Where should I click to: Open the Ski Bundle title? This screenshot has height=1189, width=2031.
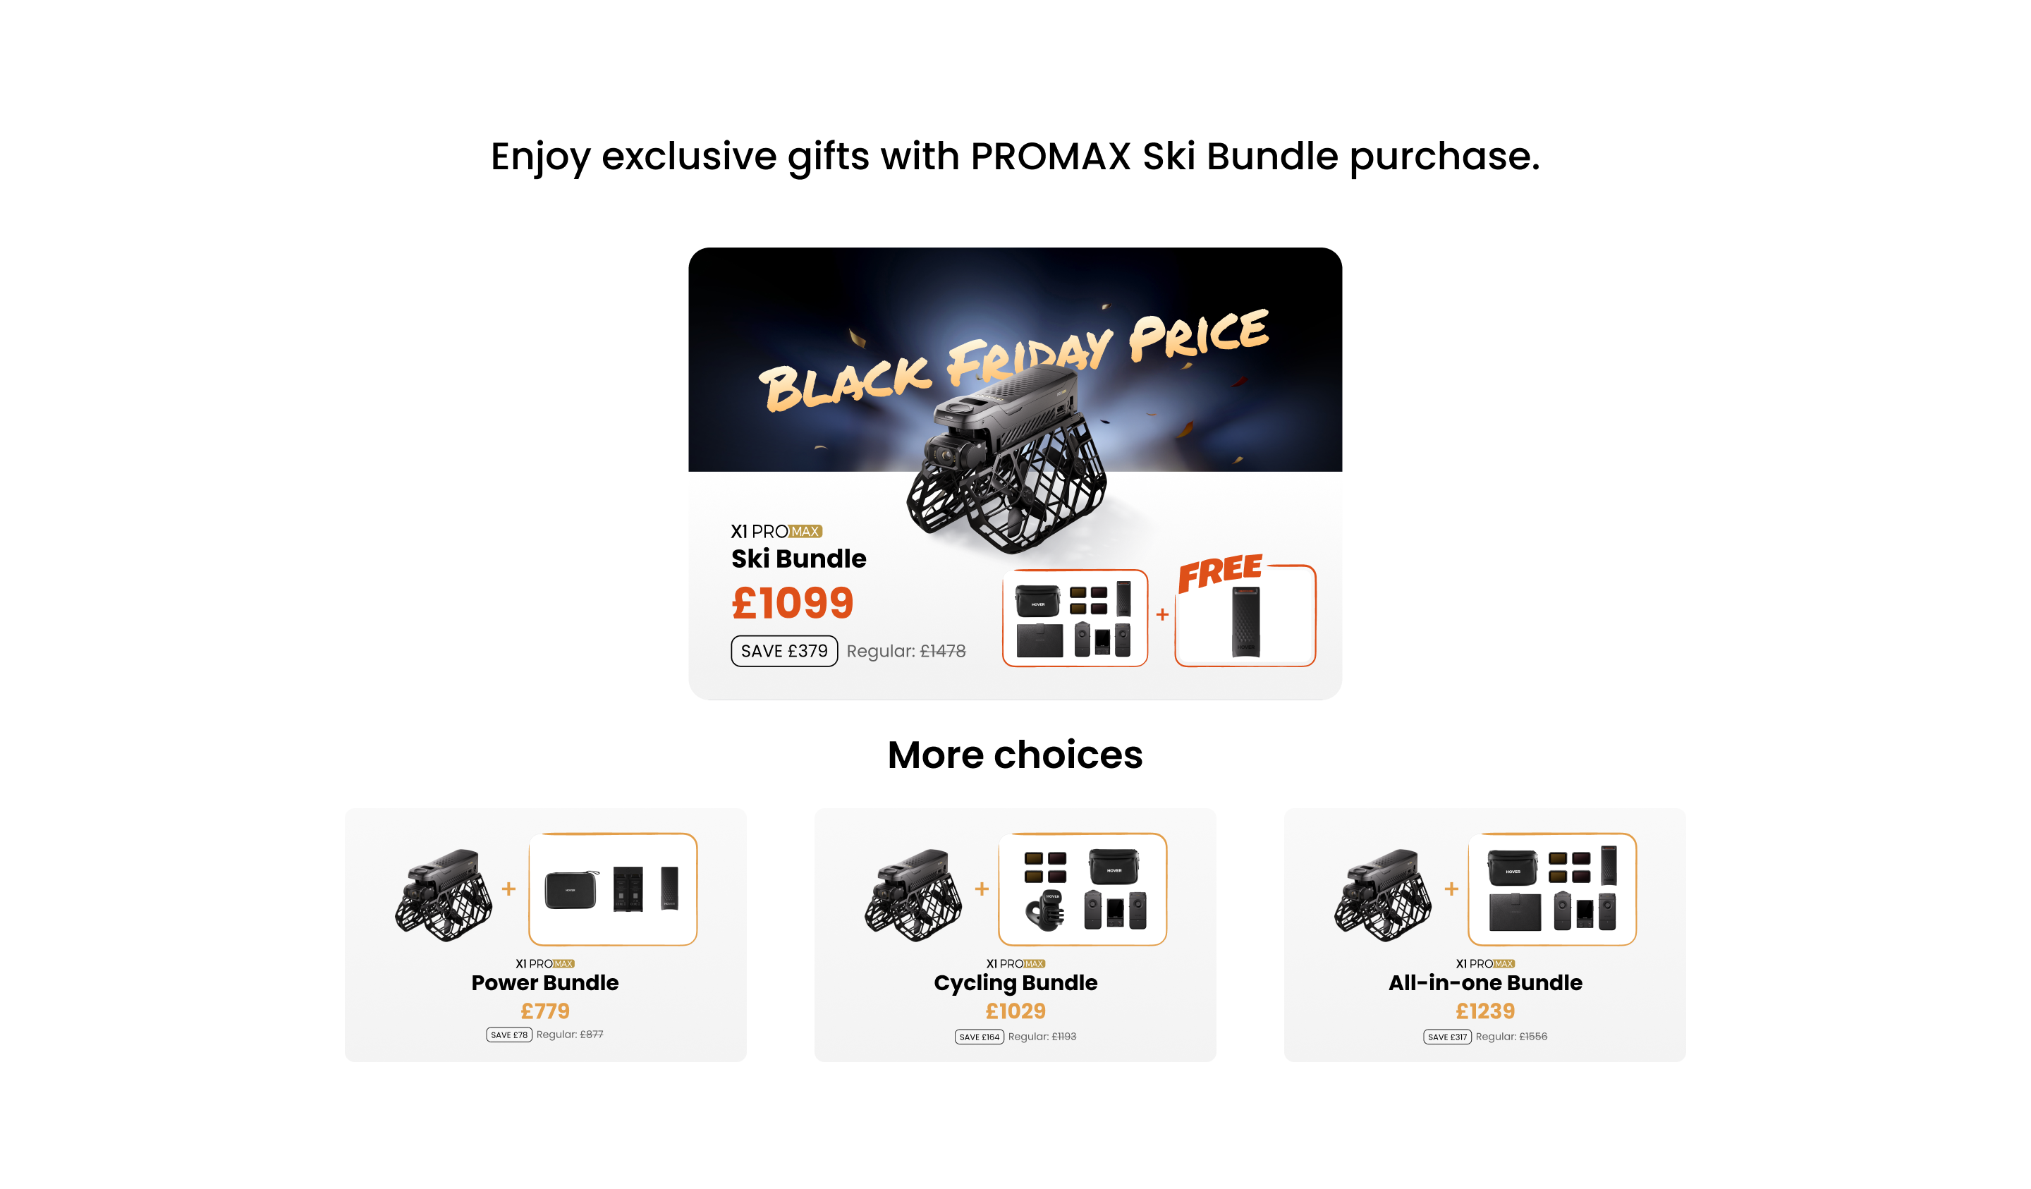point(798,559)
